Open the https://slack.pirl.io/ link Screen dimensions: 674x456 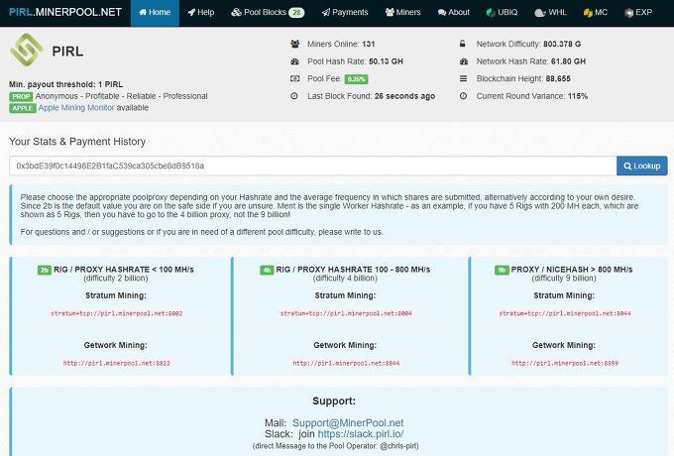(361, 434)
